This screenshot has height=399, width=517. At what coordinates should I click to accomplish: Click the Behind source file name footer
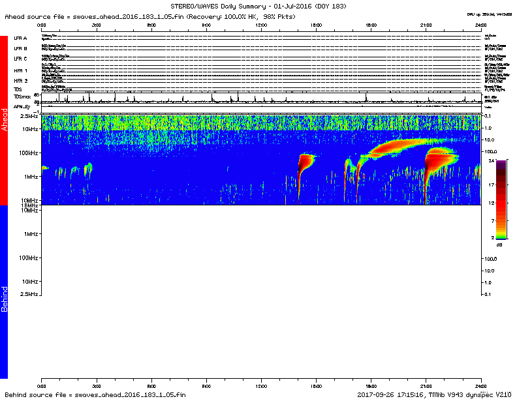tap(95, 394)
